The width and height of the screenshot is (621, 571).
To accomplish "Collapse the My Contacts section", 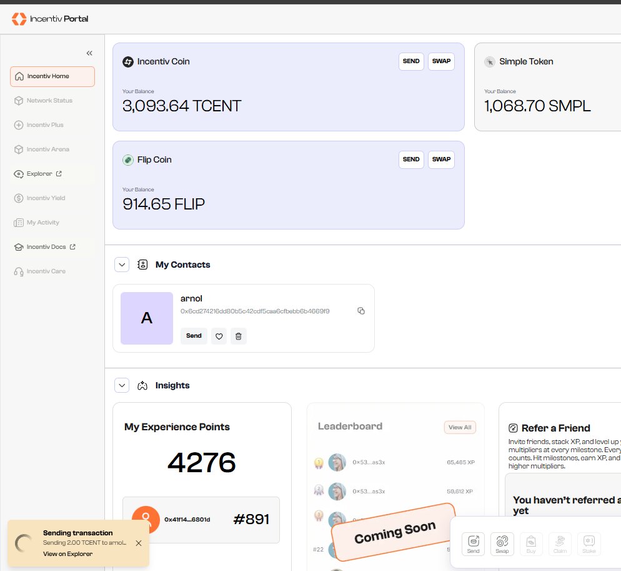I will point(122,265).
